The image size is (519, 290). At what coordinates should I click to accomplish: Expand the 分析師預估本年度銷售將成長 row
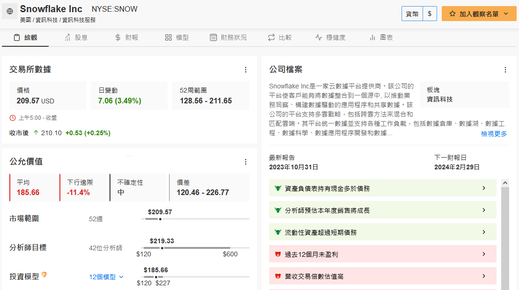383,210
